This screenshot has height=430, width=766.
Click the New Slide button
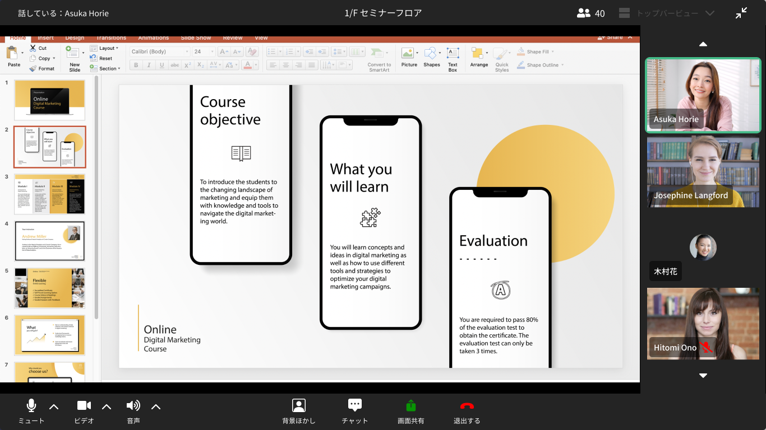tap(74, 59)
